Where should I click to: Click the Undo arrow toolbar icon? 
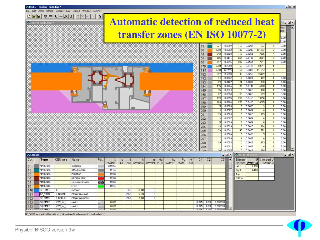88,16
